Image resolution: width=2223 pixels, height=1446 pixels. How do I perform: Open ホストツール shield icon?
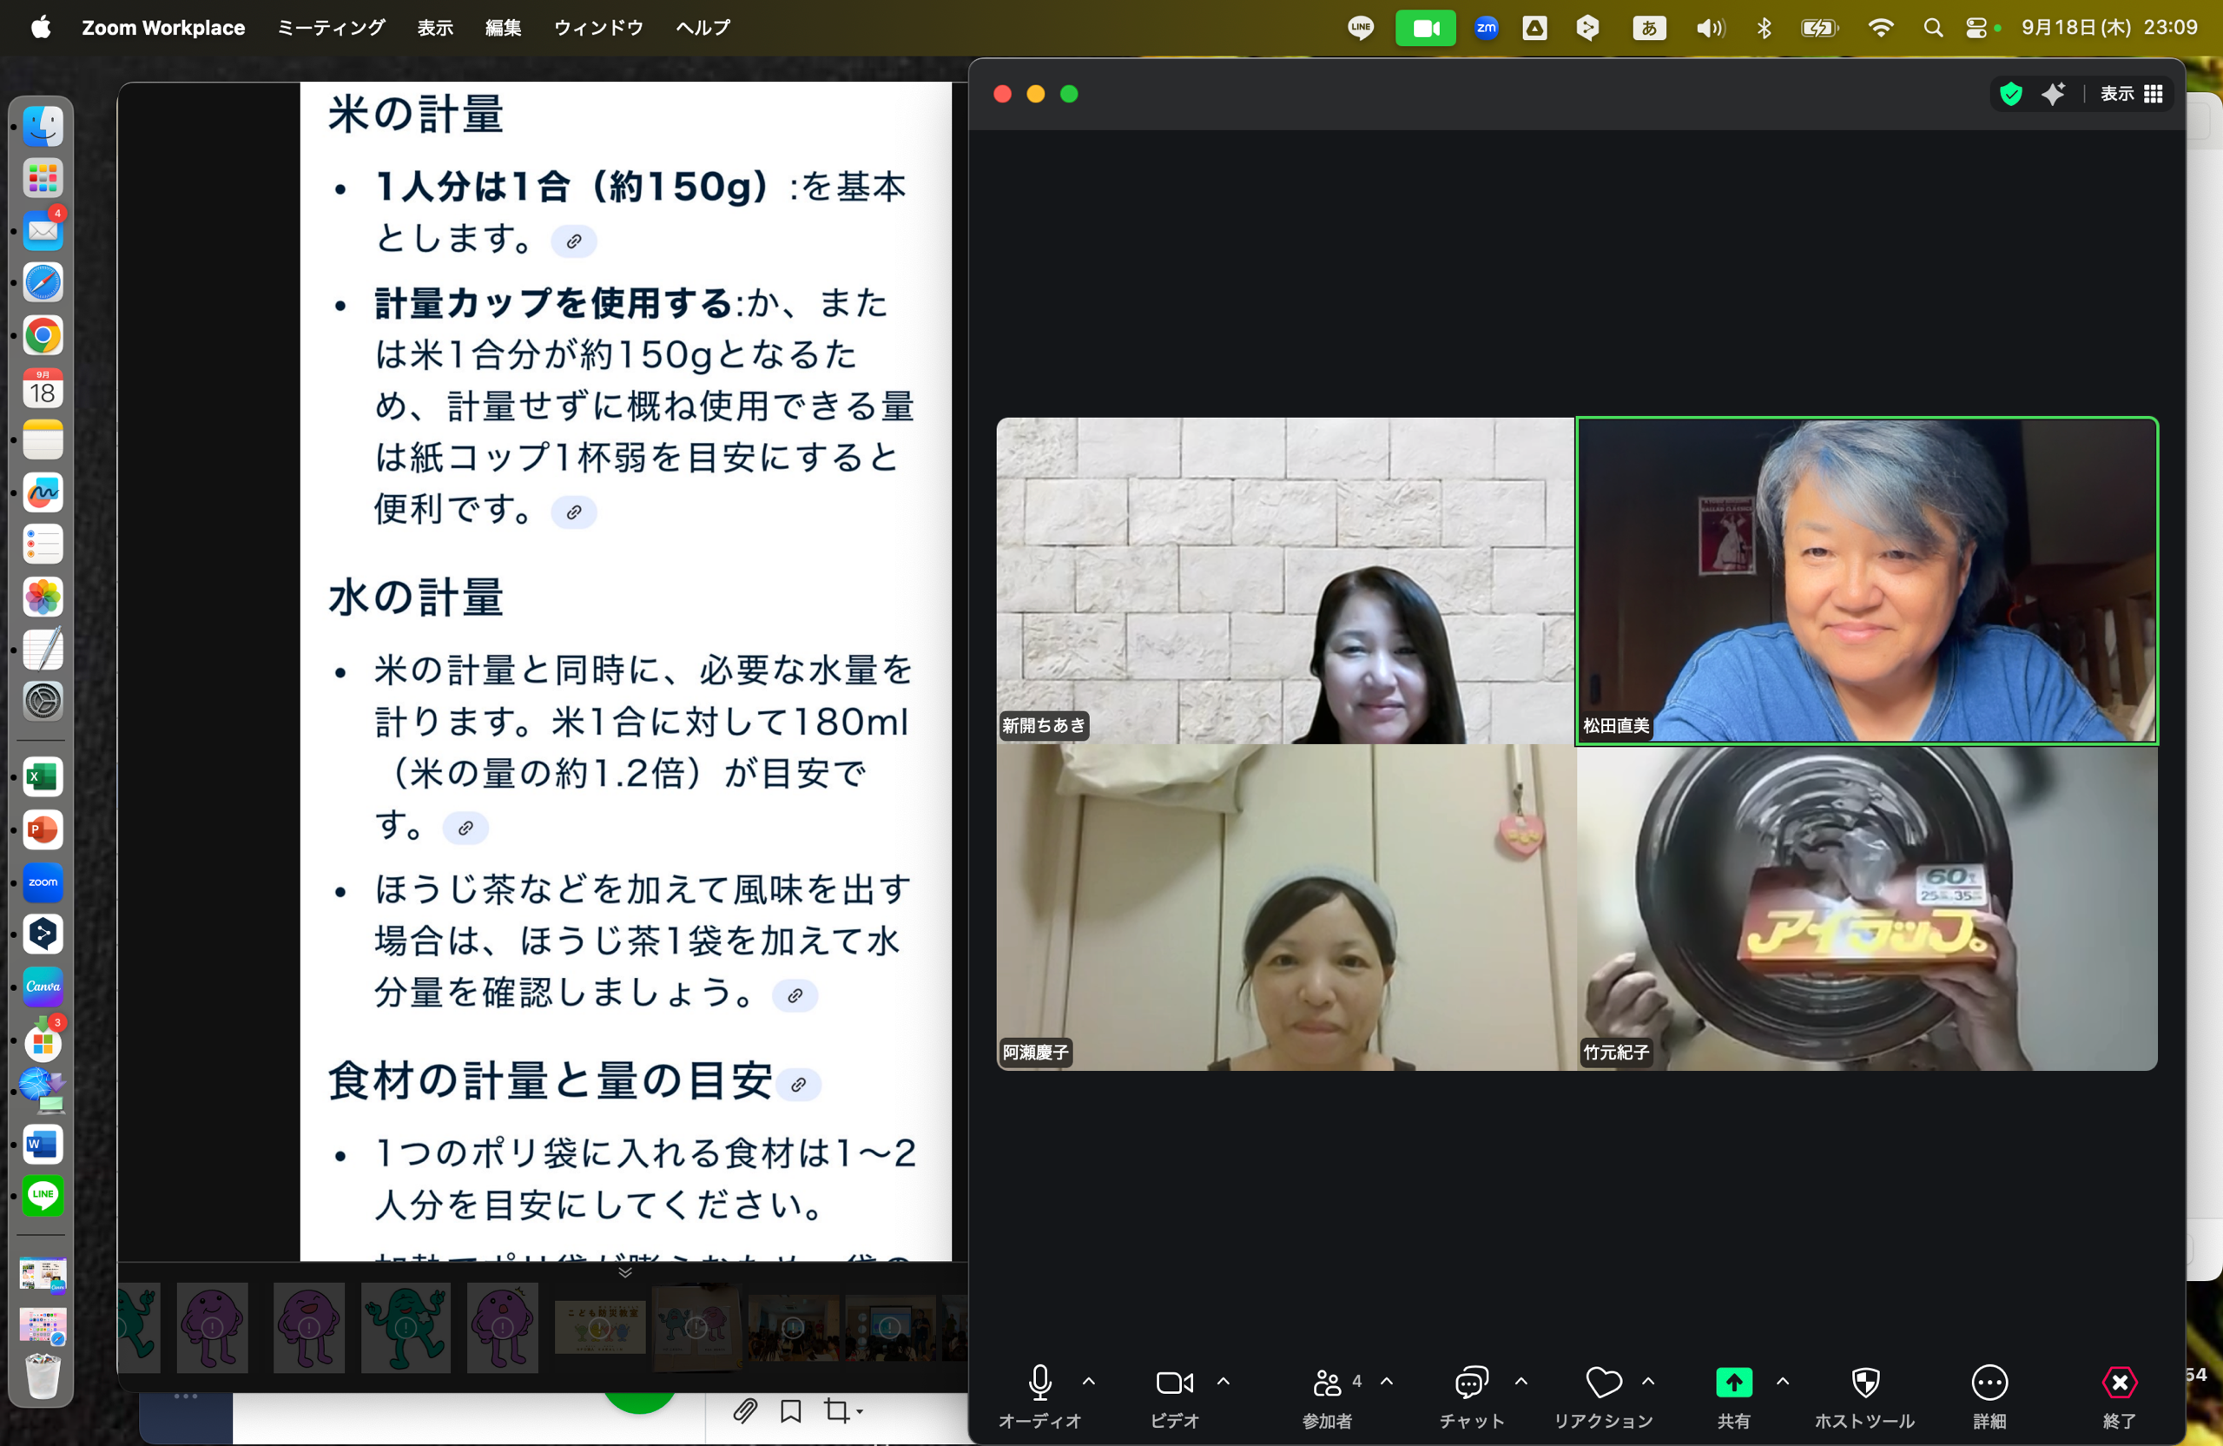[1864, 1383]
